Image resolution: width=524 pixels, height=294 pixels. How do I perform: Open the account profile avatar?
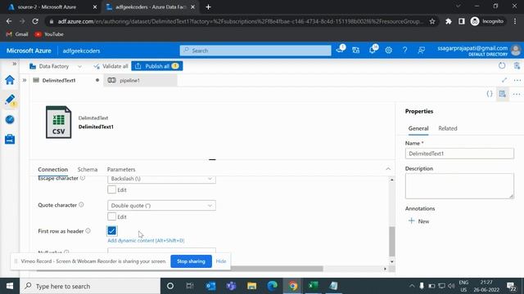tap(516, 51)
